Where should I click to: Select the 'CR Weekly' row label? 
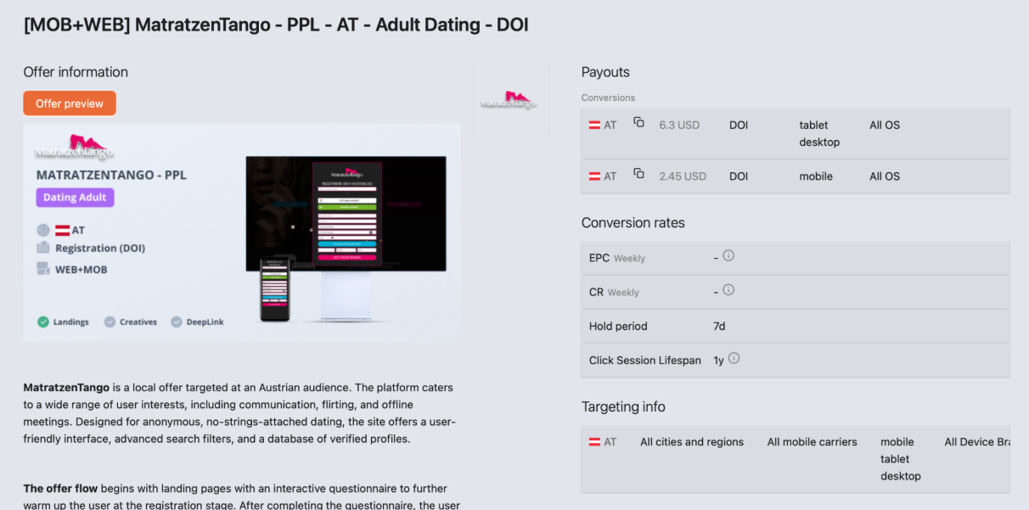coord(614,292)
